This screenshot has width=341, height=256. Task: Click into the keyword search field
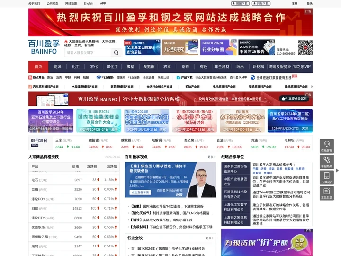pyautogui.click(x=88, y=53)
